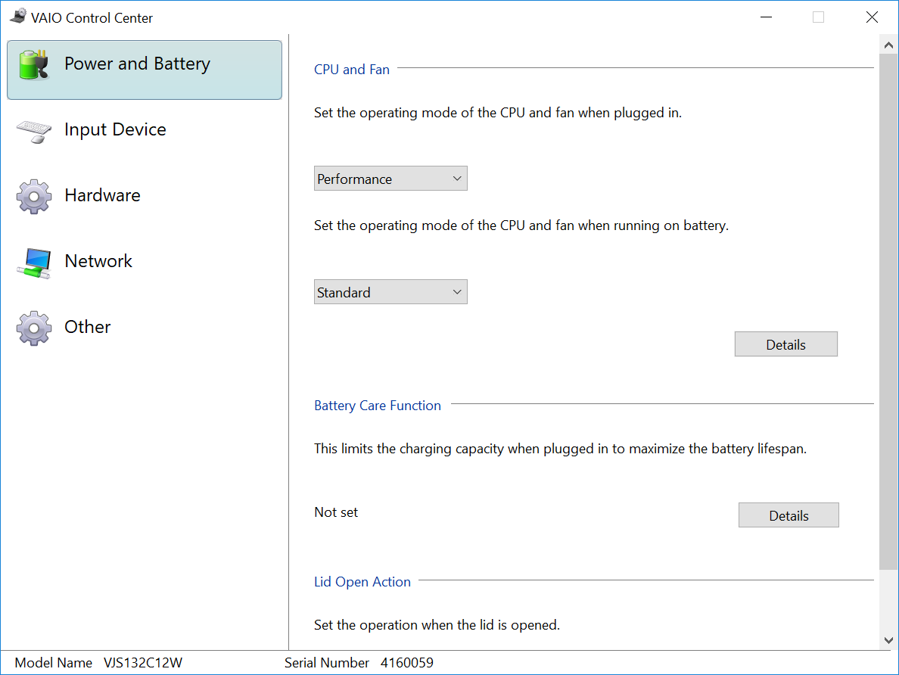Go to the Hardware category
The image size is (899, 675).
coord(145,195)
